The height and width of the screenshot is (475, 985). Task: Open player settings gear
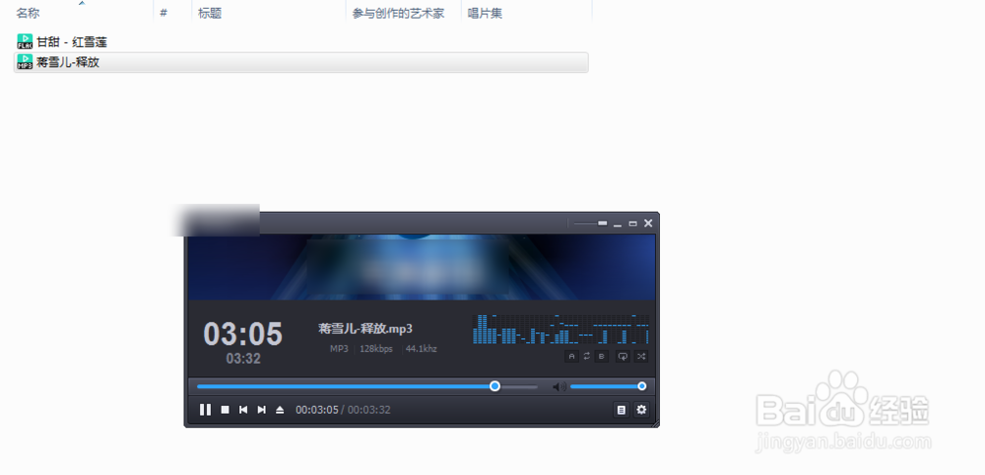641,410
